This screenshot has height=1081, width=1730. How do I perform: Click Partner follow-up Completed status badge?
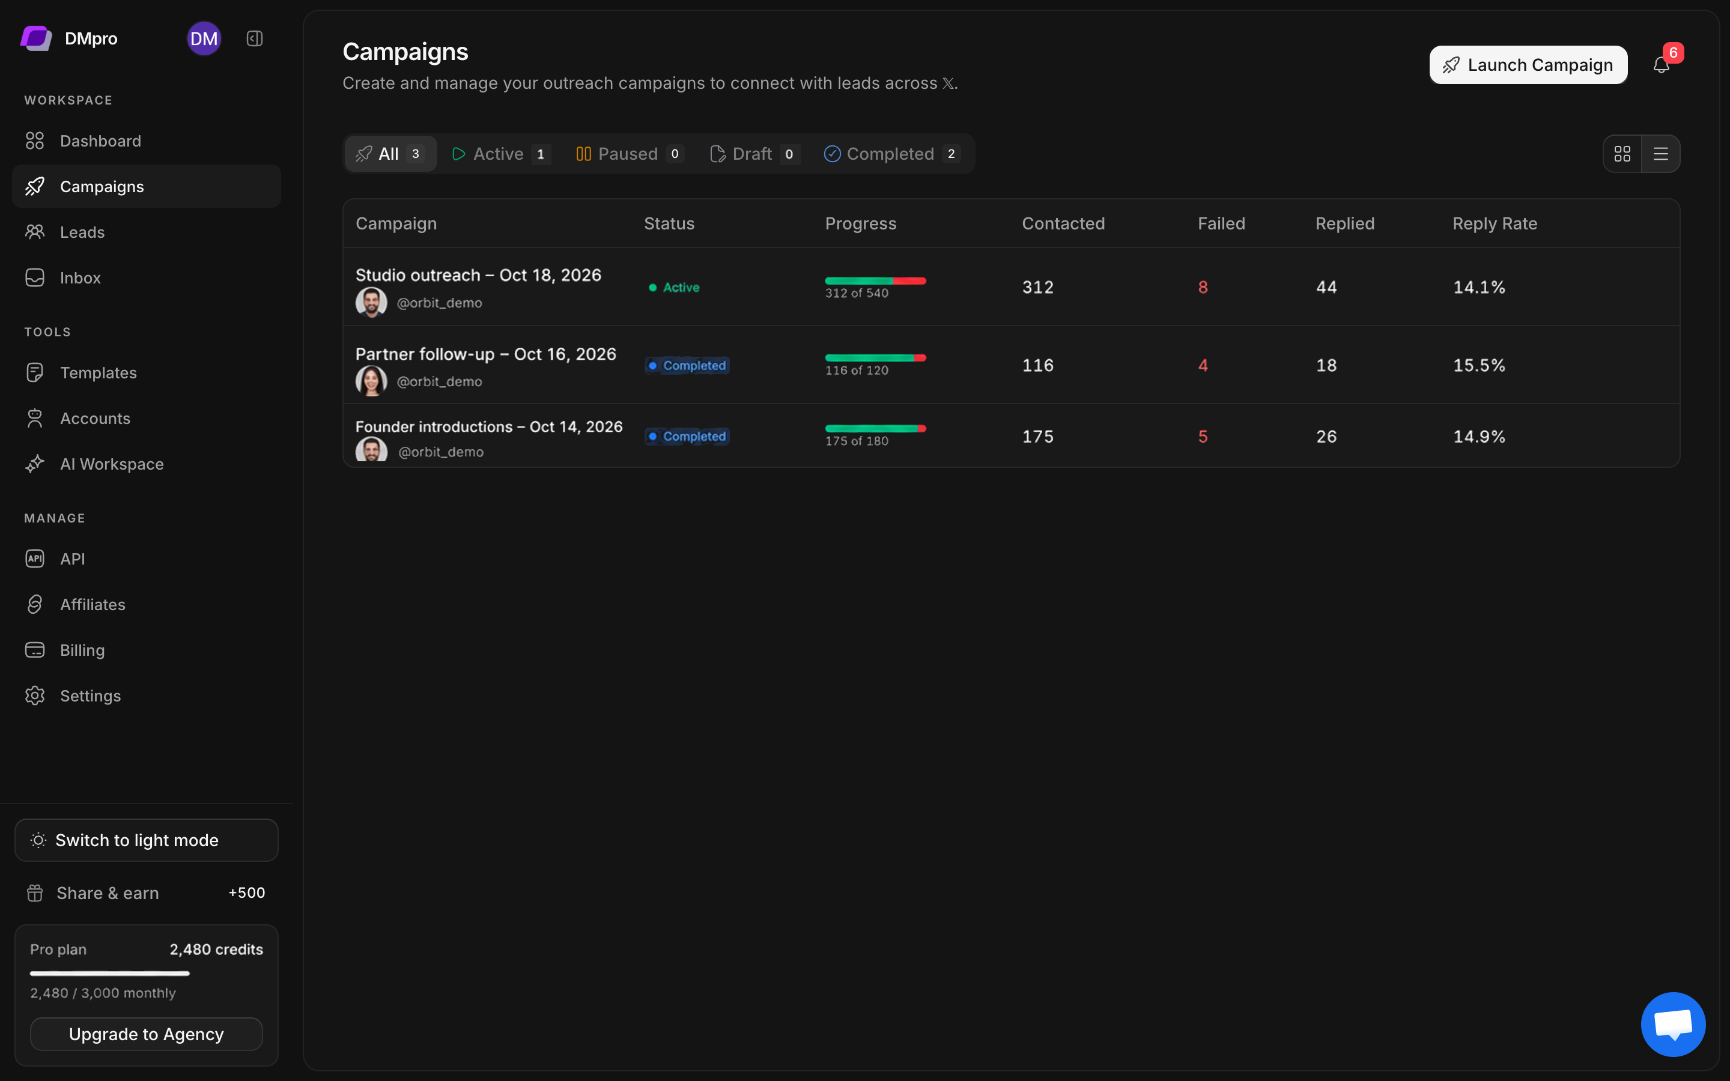tap(687, 365)
